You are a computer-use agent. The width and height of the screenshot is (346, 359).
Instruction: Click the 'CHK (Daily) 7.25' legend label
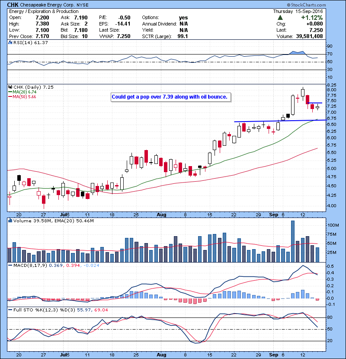[x=33, y=87]
